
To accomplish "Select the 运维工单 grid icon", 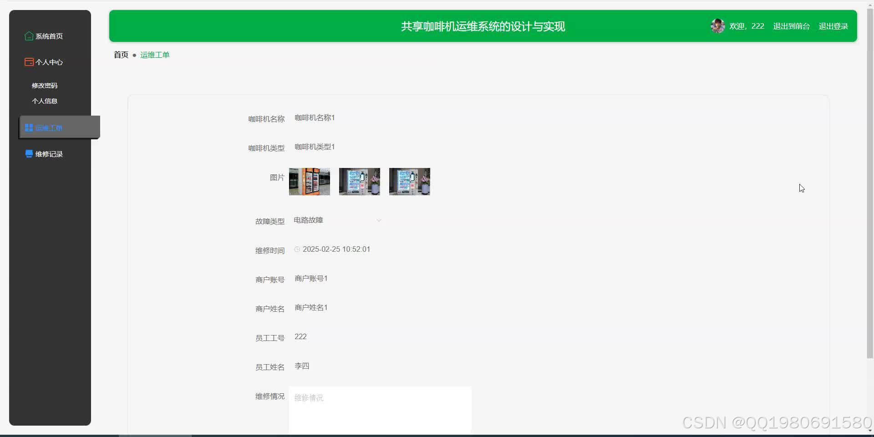I will pos(29,127).
